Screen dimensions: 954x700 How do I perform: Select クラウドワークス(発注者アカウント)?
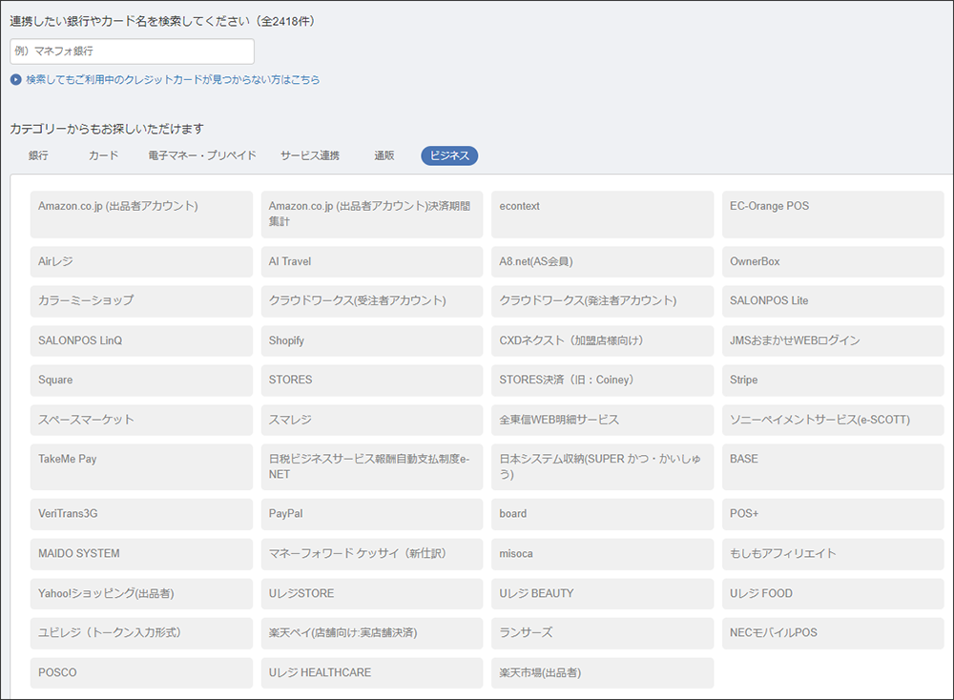click(602, 301)
